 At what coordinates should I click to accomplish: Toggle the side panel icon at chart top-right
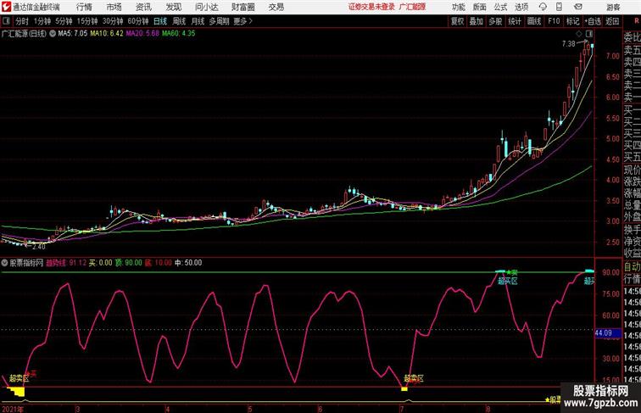[588, 34]
